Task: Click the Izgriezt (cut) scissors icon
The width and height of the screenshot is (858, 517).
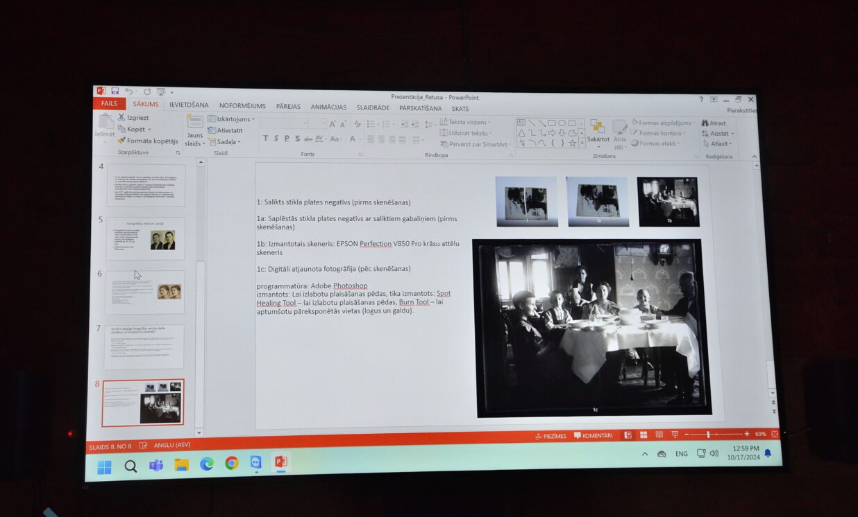Action: 121,118
